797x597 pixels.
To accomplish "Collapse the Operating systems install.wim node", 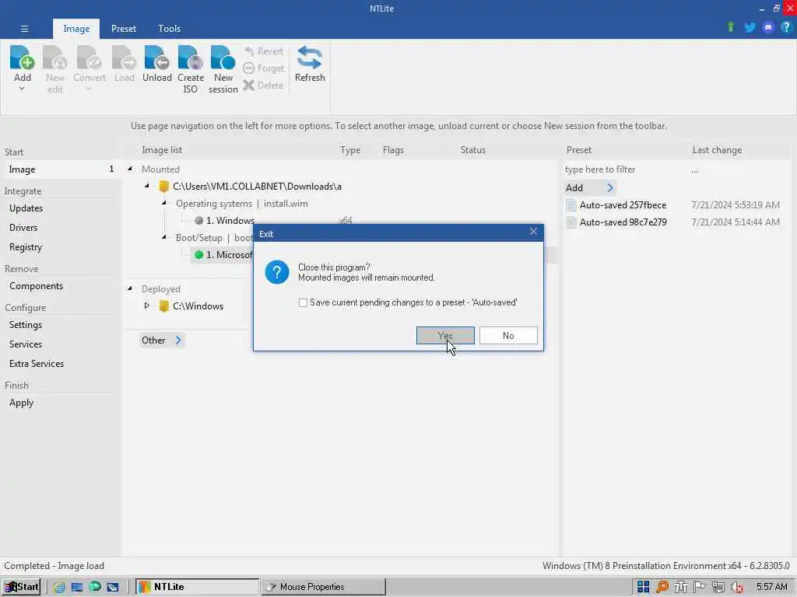I will click(164, 203).
